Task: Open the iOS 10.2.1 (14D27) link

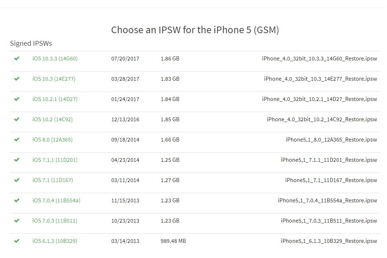Action: coord(55,99)
